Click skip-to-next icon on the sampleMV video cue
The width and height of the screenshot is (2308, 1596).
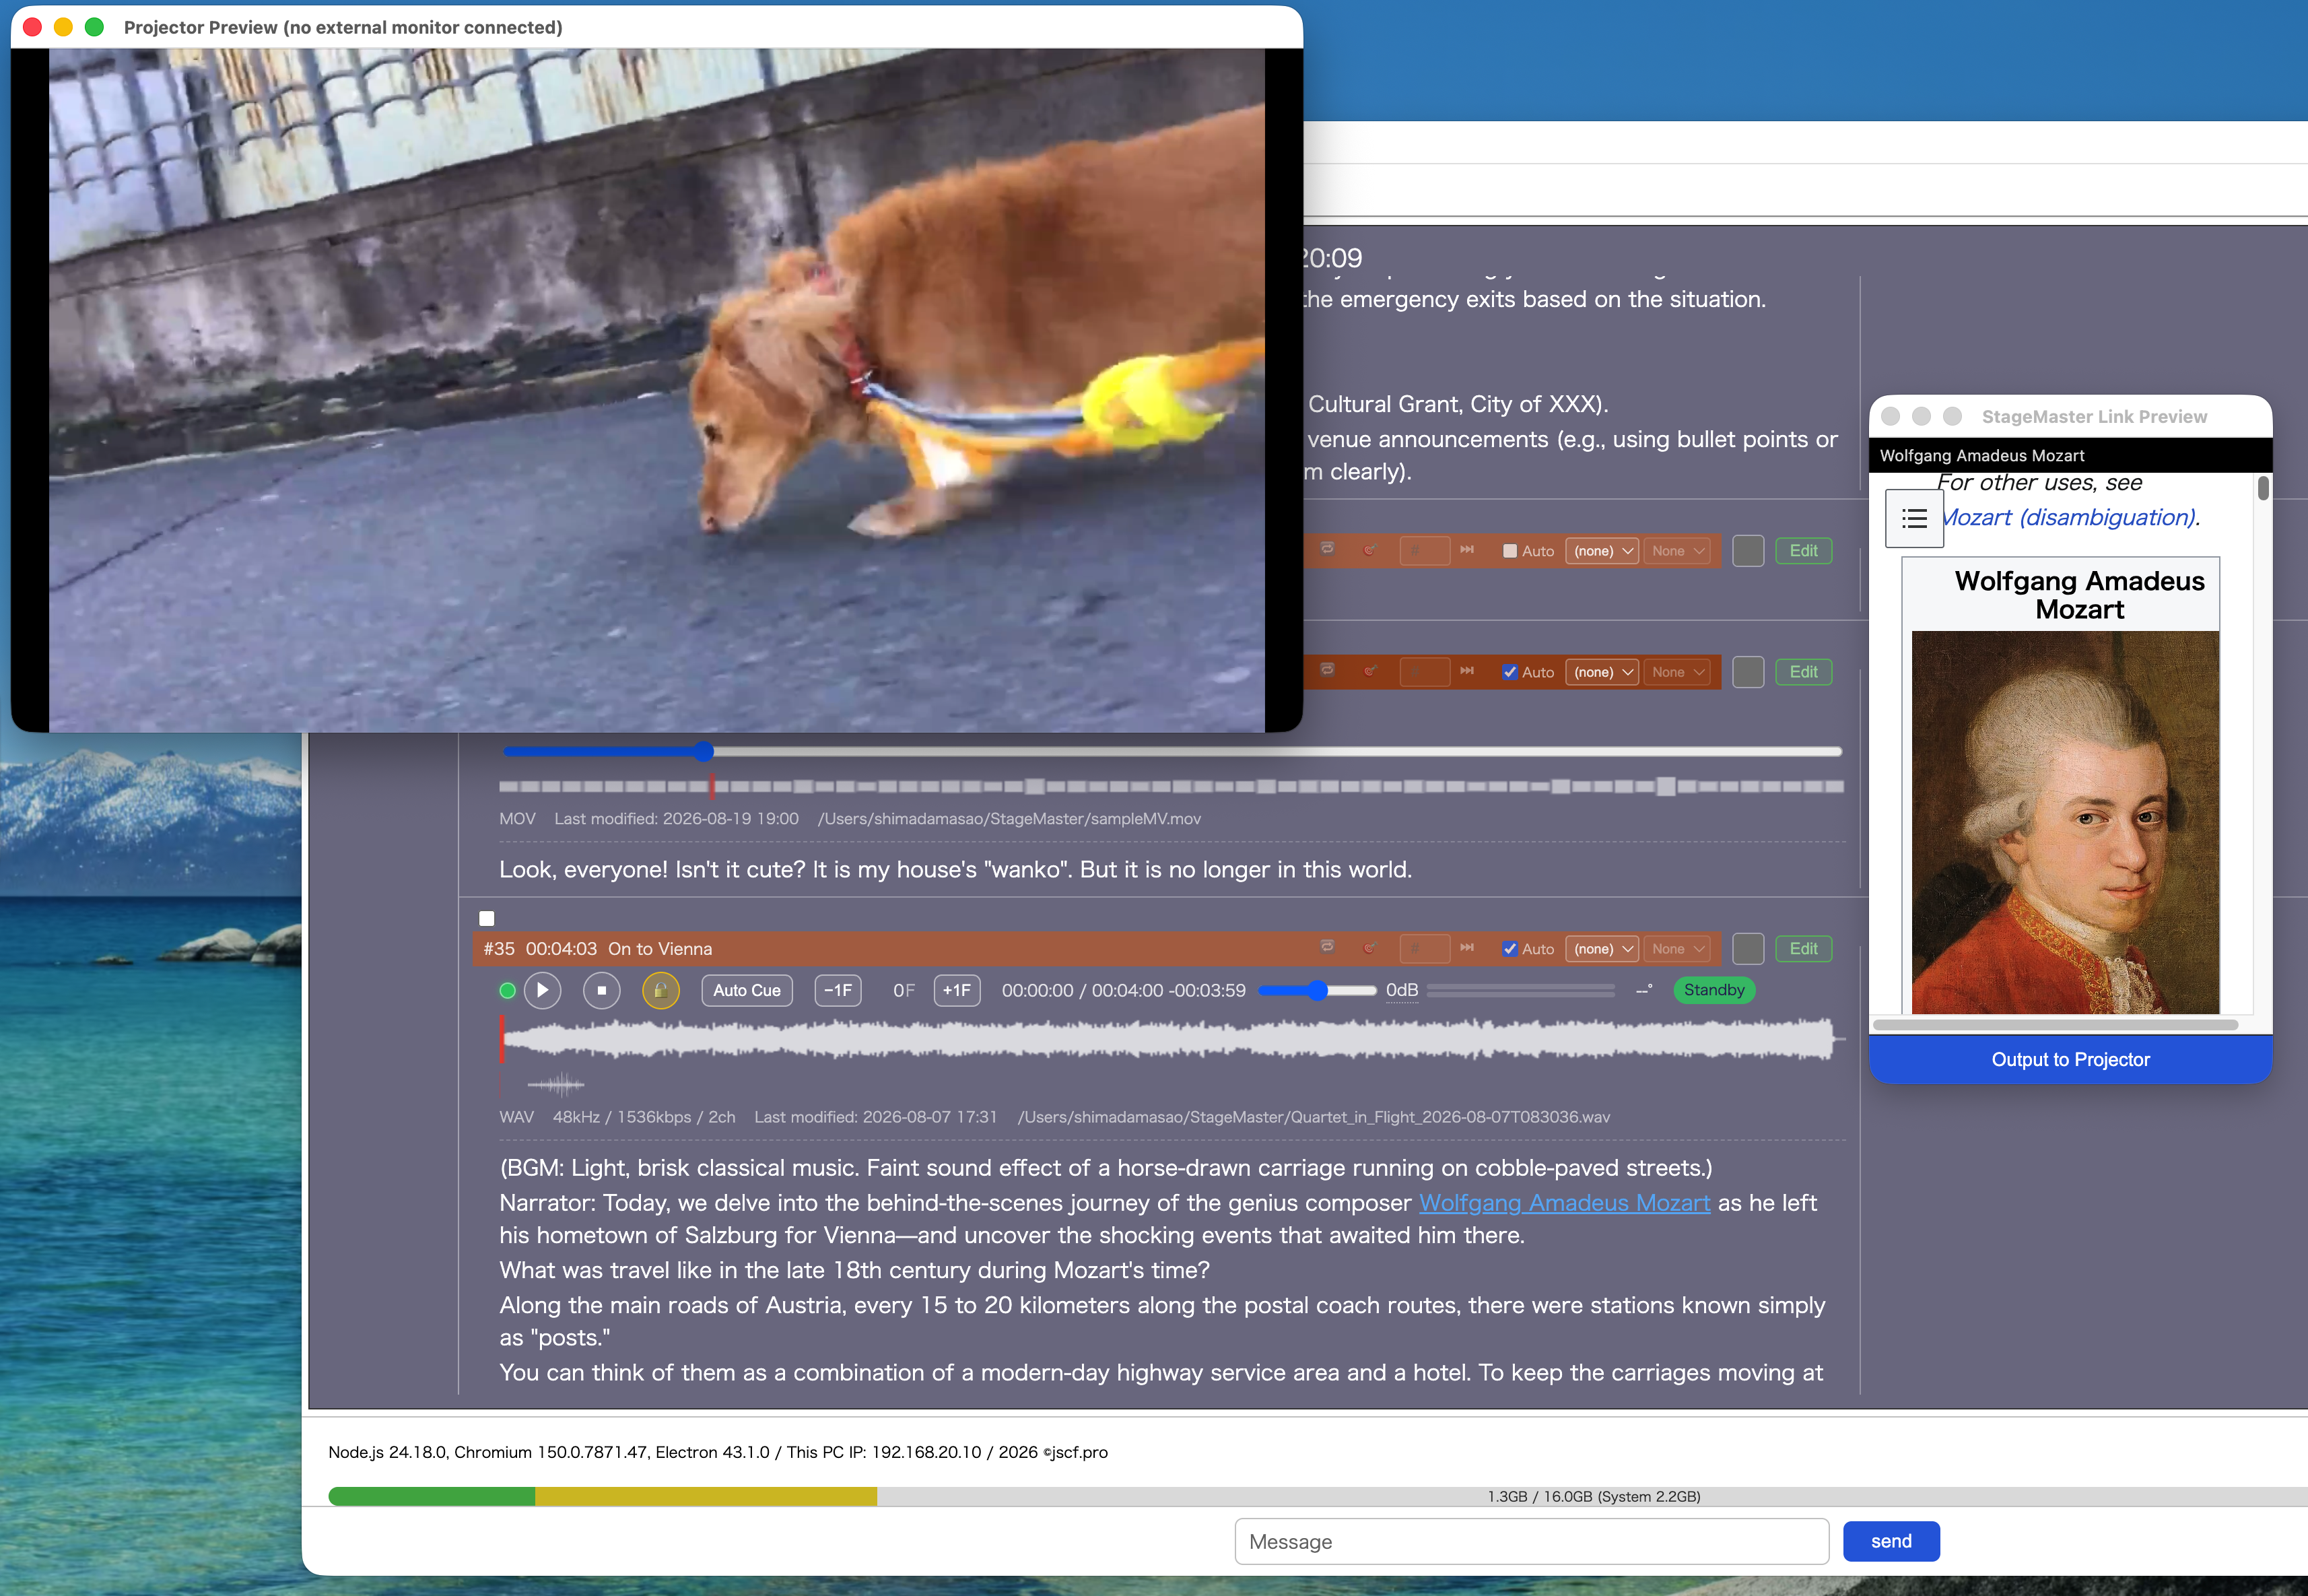pyautogui.click(x=1466, y=671)
